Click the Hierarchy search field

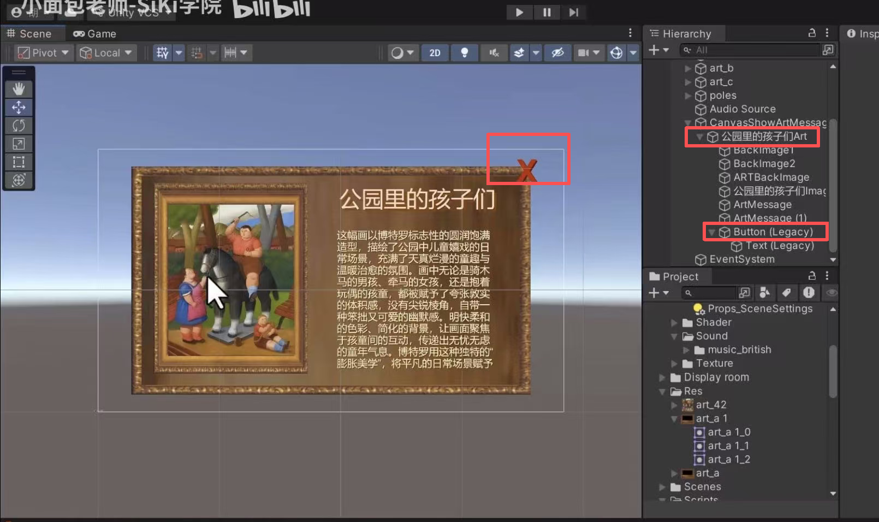coord(749,50)
